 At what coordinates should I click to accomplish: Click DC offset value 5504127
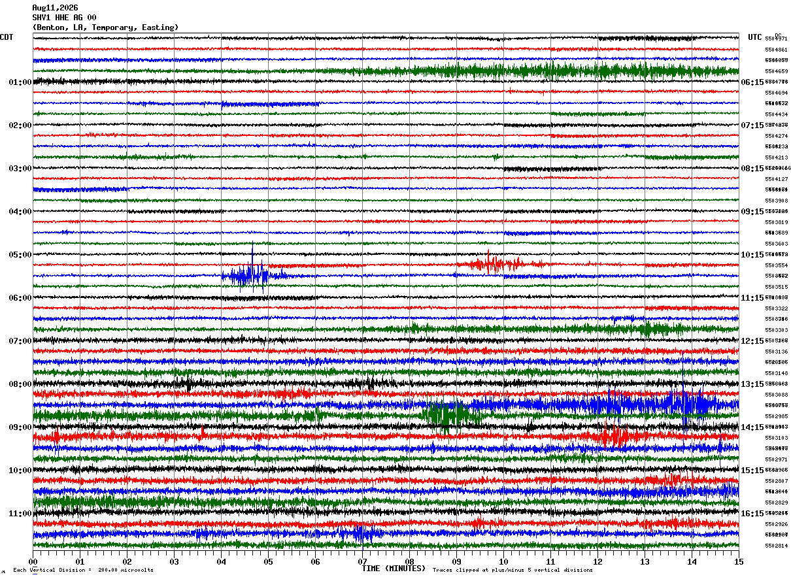click(776, 179)
